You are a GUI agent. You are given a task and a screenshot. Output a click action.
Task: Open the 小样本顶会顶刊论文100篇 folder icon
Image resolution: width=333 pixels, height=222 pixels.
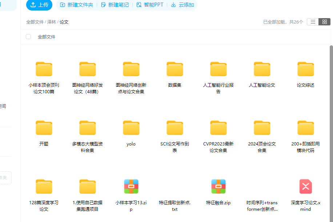(x=44, y=69)
